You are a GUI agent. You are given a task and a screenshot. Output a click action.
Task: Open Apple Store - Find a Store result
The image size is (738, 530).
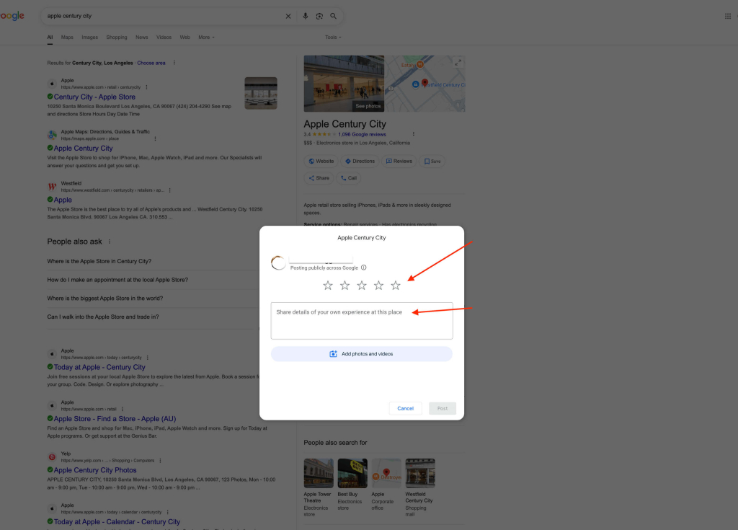115,419
